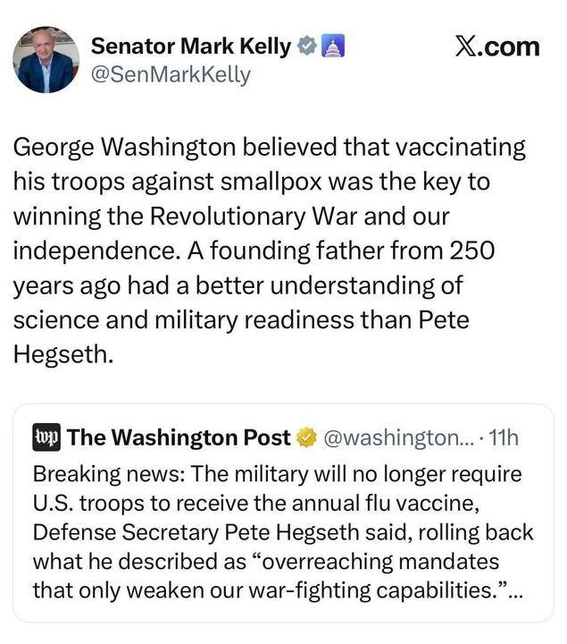This screenshot has width=567, height=644.
Task: Open 'The Washington Post' account name
Action: click(x=179, y=437)
